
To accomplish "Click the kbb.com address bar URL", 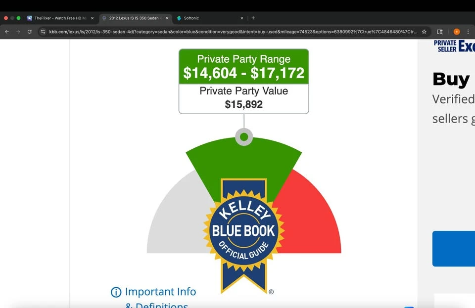I will point(233,32).
